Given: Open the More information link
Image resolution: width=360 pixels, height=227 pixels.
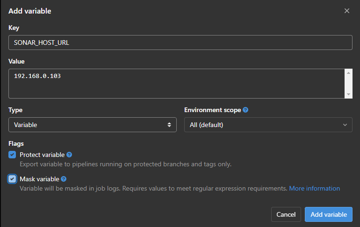Looking at the screenshot, I should [314, 189].
